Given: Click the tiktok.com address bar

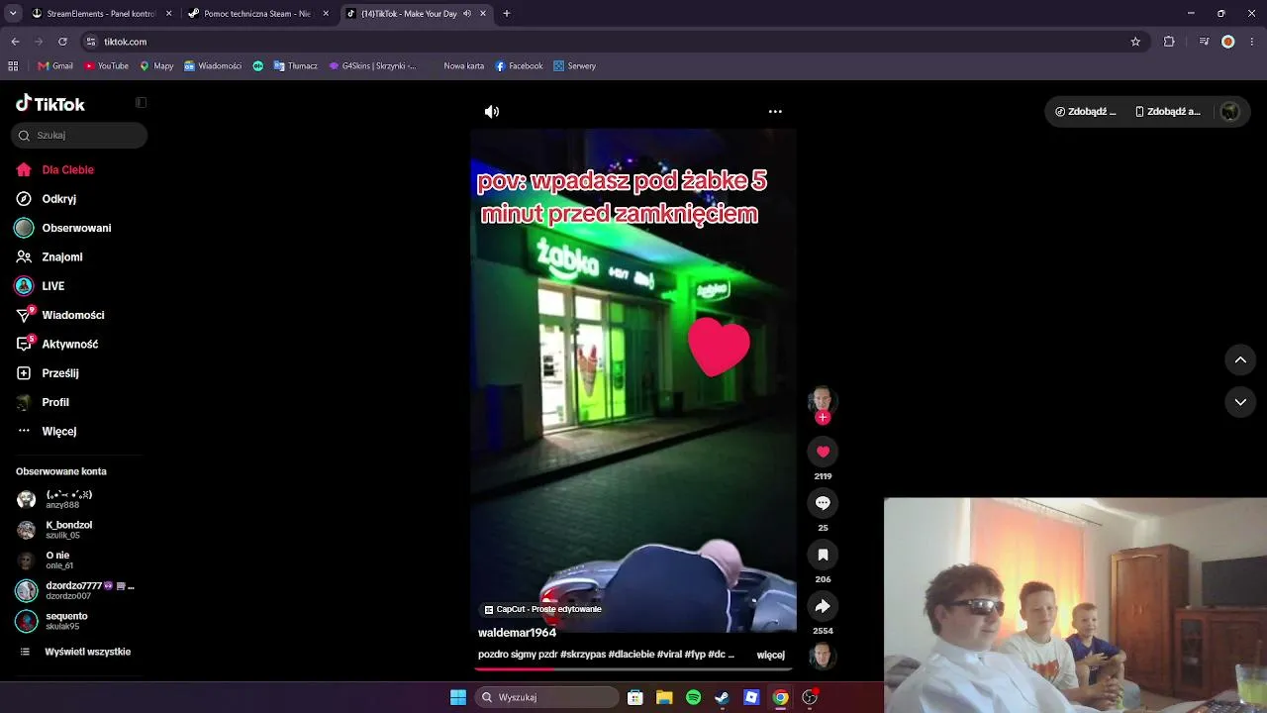Looking at the screenshot, I should coord(614,42).
